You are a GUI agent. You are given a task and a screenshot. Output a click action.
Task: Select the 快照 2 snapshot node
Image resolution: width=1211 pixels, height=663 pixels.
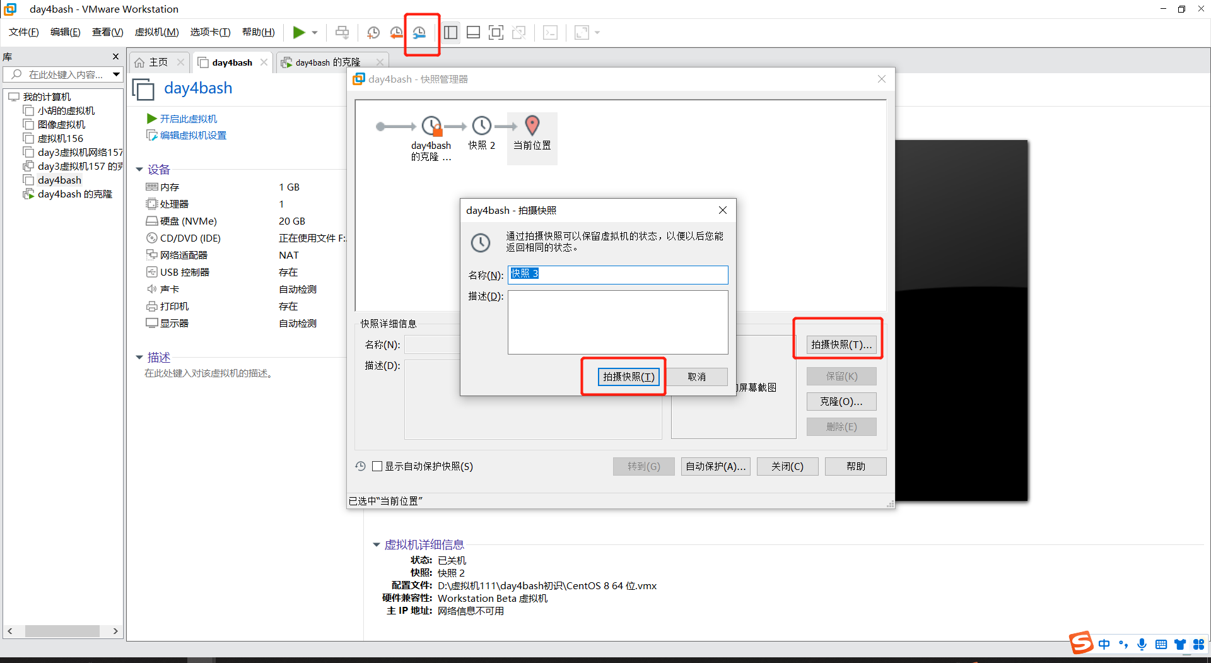coord(482,133)
